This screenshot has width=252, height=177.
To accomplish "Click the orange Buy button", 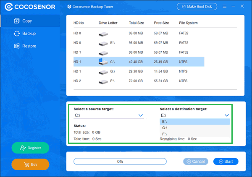I will (x=30, y=164).
